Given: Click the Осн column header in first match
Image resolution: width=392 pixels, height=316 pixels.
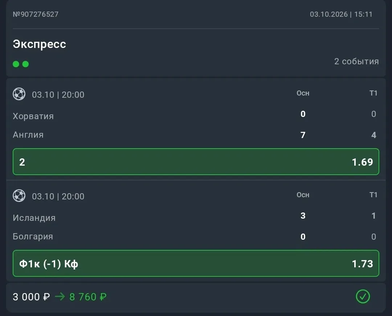Looking at the screenshot, I should click(x=303, y=93).
